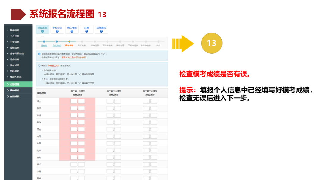This screenshot has height=180, width=321.
Task: Click the circular 13 badge
Action: pyautogui.click(x=212, y=43)
